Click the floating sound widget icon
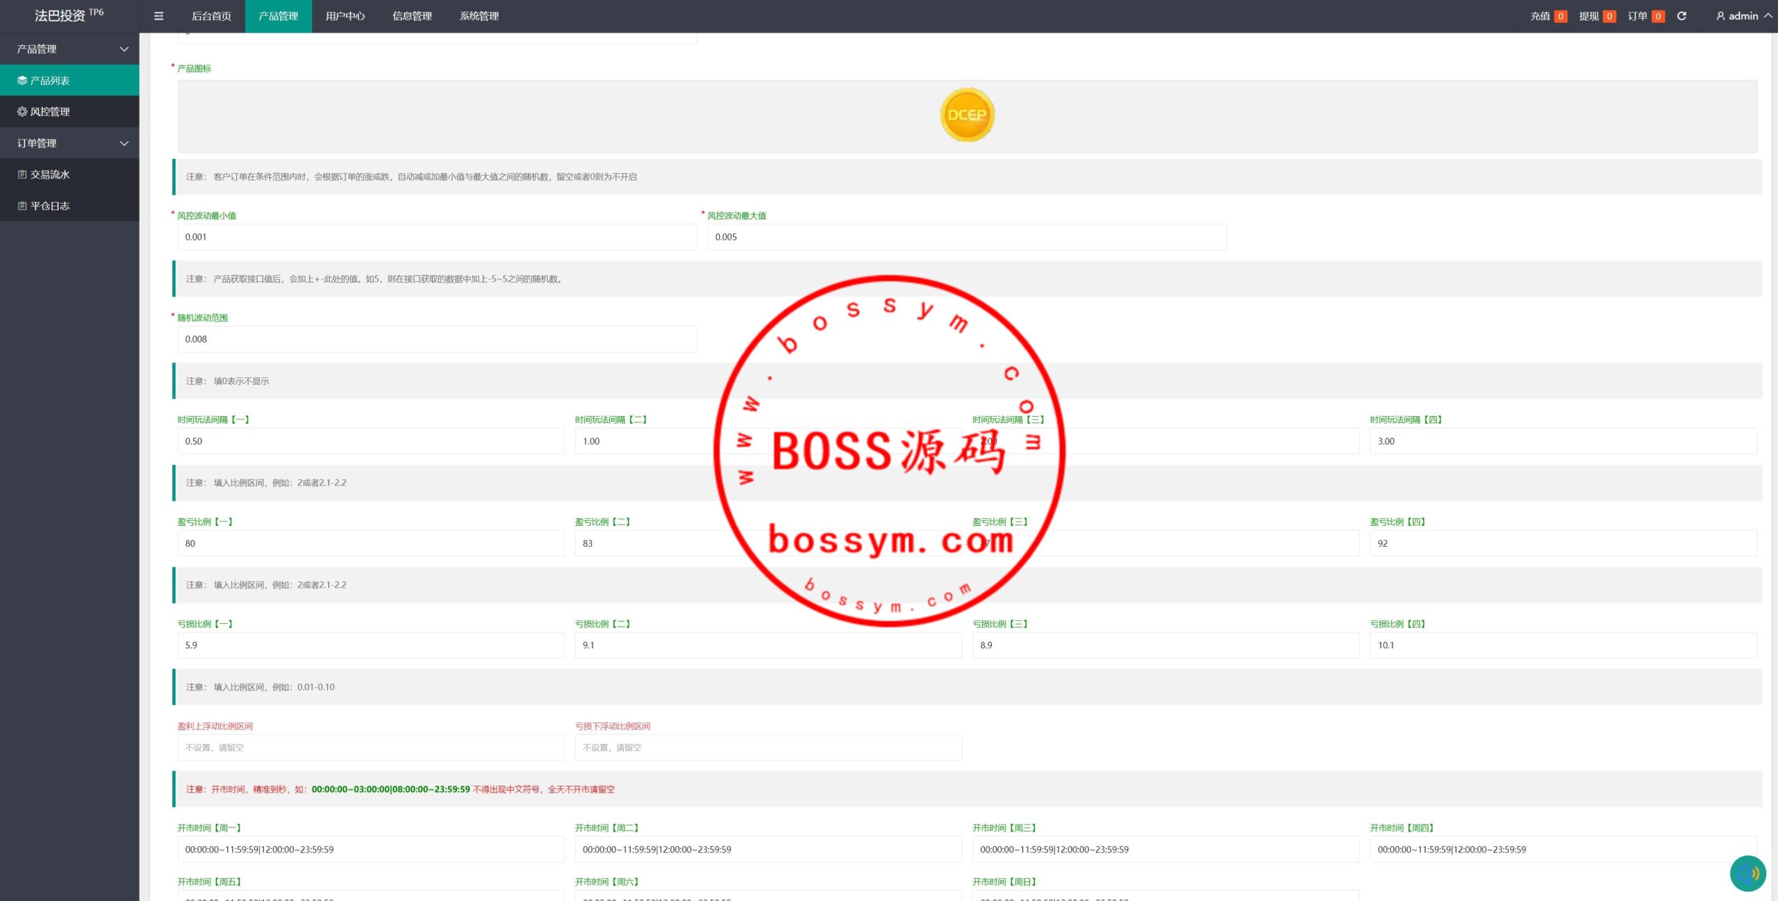Viewport: 1778px width, 901px height. pyautogui.click(x=1747, y=873)
